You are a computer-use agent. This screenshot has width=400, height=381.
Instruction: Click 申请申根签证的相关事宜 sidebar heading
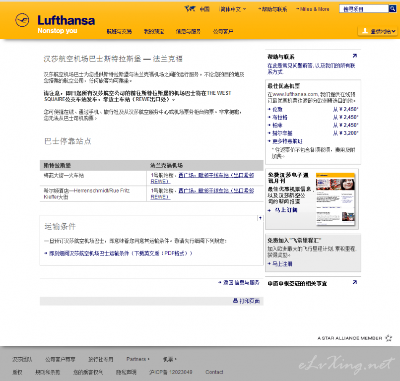click(x=297, y=283)
